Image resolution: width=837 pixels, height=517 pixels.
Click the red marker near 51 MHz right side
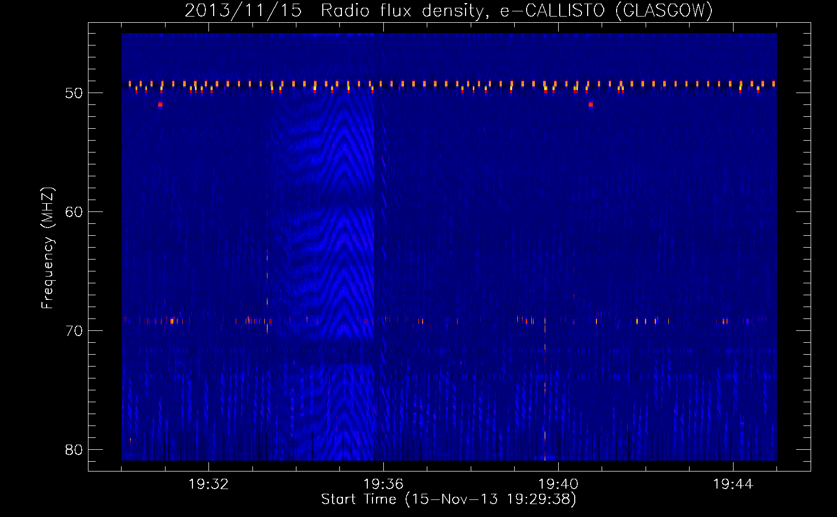click(590, 104)
